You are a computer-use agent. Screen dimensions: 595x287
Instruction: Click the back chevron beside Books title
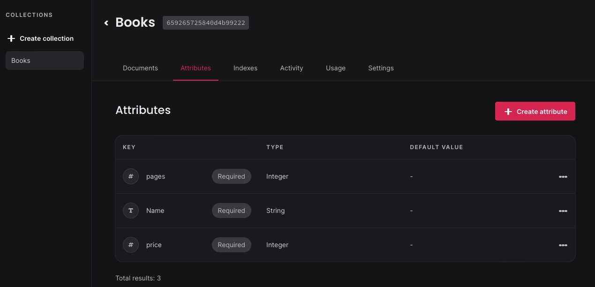click(106, 23)
